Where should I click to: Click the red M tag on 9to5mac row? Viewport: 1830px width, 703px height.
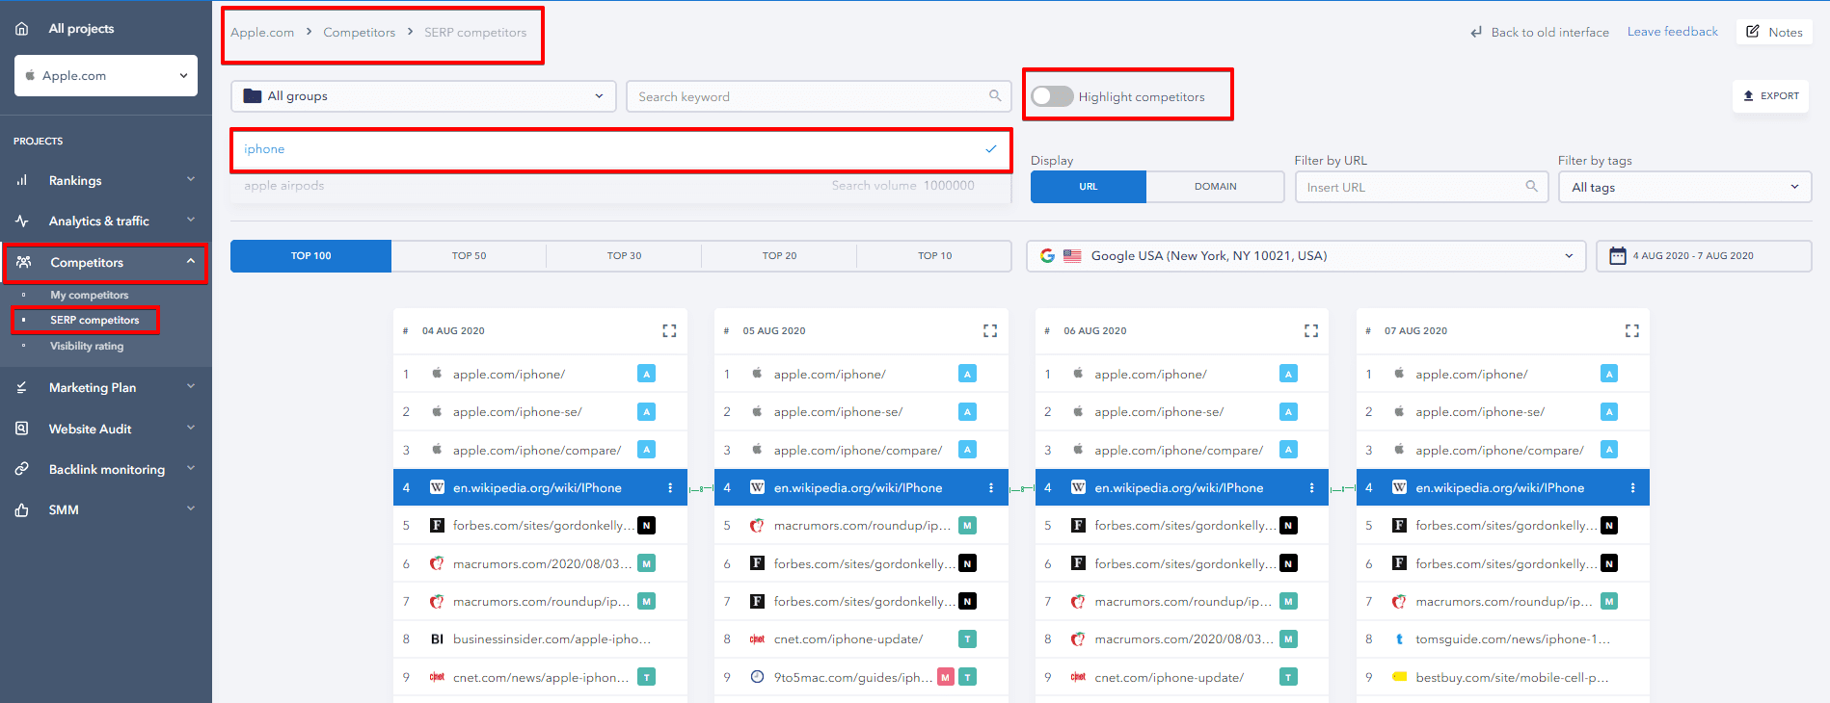(x=946, y=678)
